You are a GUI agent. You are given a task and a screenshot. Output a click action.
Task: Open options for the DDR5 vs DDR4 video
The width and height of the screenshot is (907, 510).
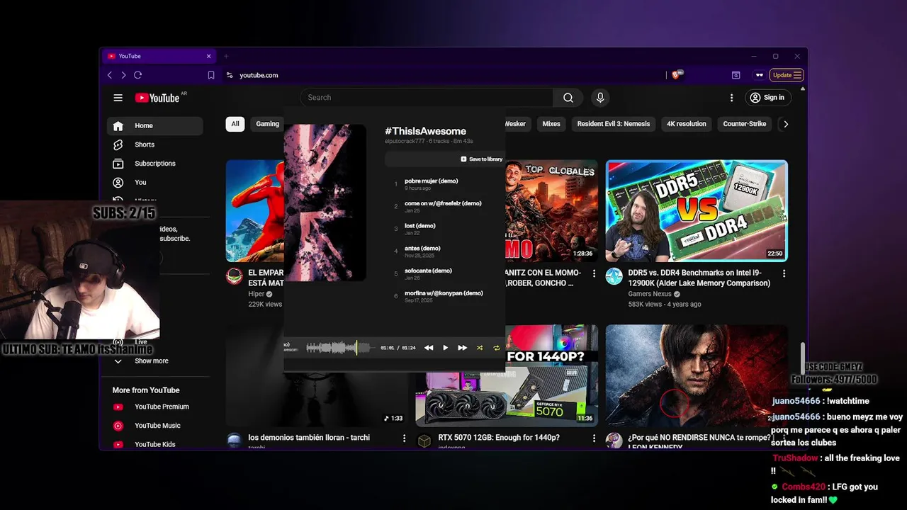(784, 273)
